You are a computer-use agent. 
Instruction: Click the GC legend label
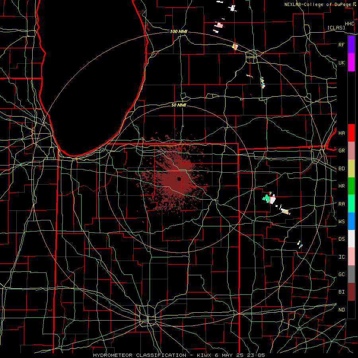tap(341, 274)
